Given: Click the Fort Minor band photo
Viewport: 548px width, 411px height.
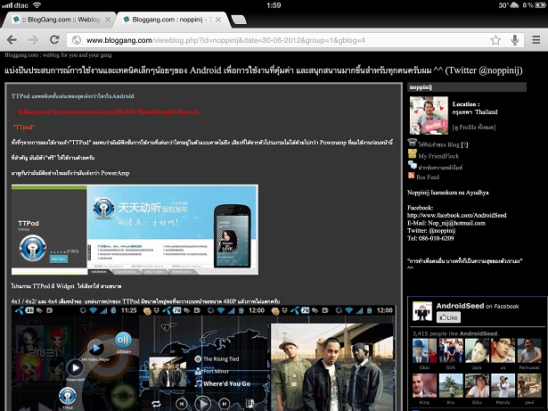Looking at the screenshot, I should tap(332, 367).
